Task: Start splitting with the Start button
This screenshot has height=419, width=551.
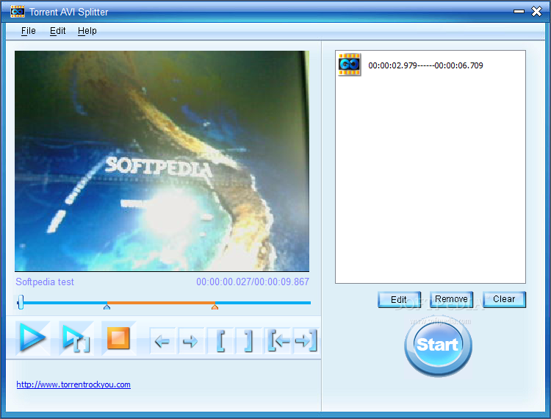Action: click(438, 345)
